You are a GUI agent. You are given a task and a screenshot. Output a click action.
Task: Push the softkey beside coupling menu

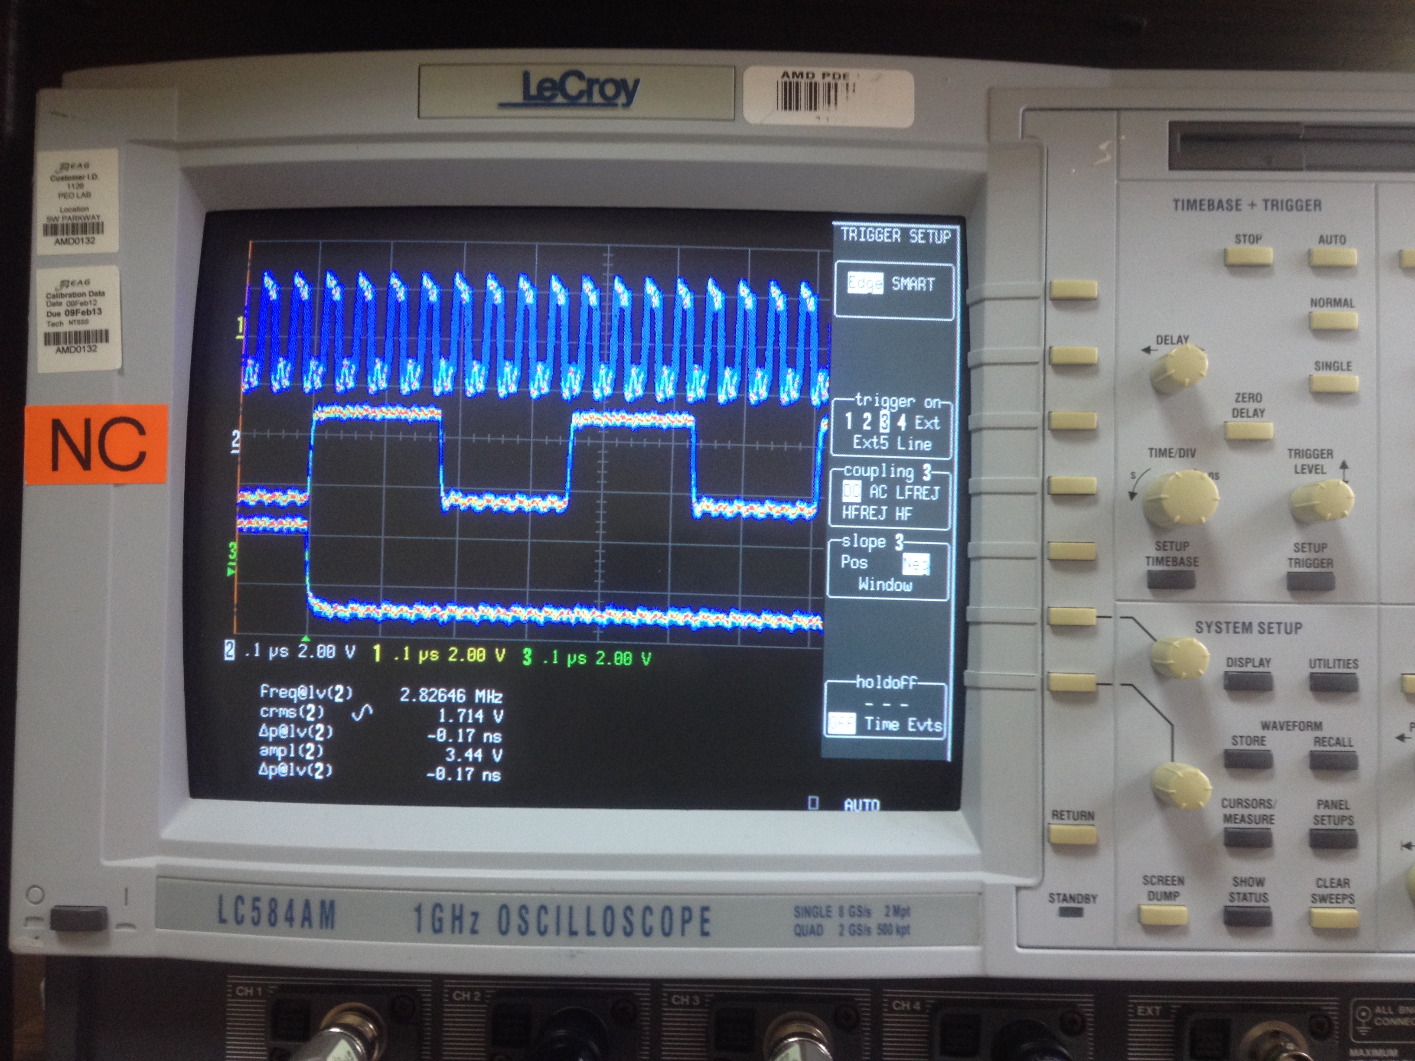1073,486
